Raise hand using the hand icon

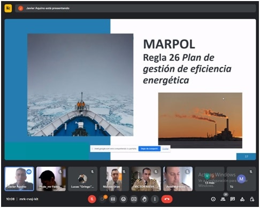tap(144, 199)
